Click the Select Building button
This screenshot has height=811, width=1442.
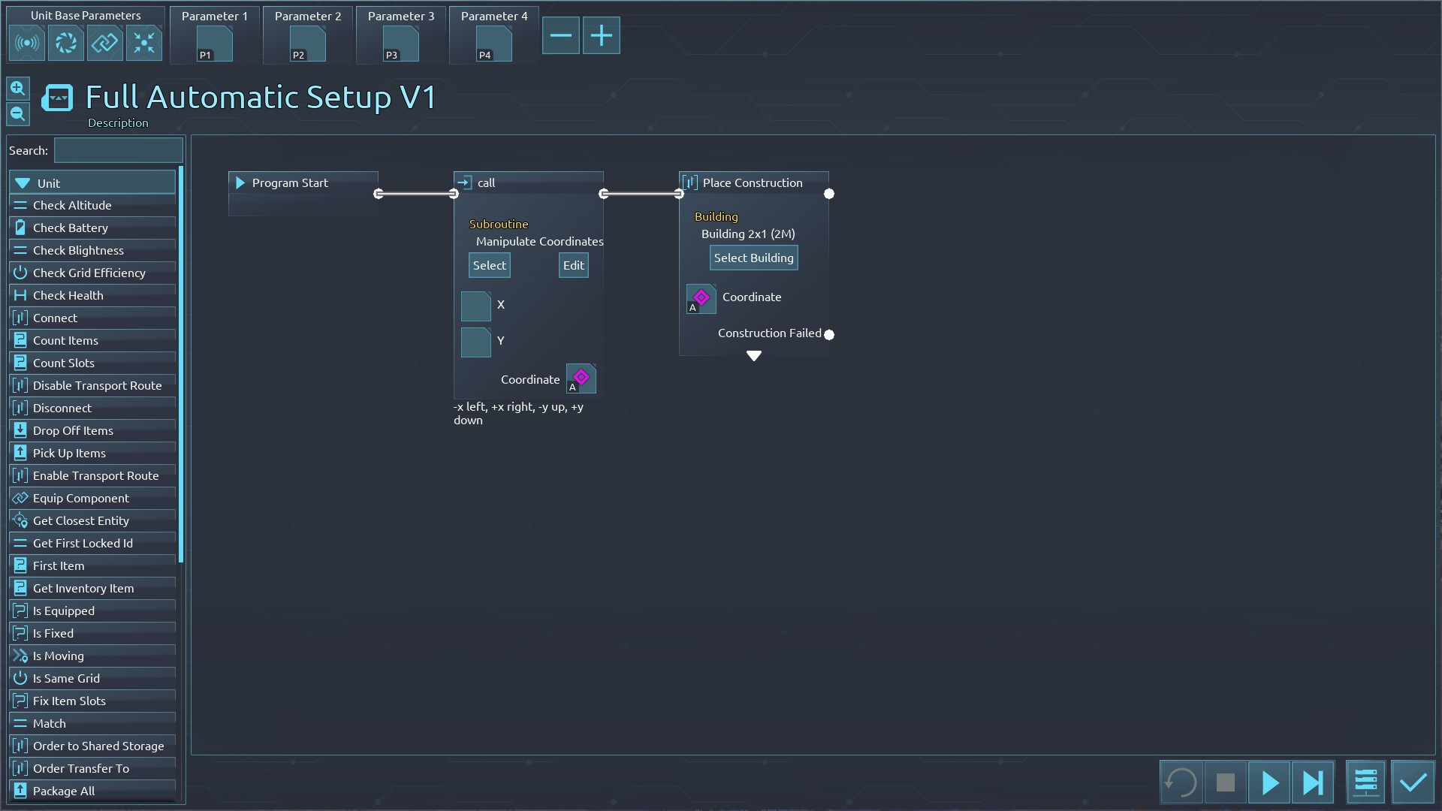pyautogui.click(x=753, y=258)
